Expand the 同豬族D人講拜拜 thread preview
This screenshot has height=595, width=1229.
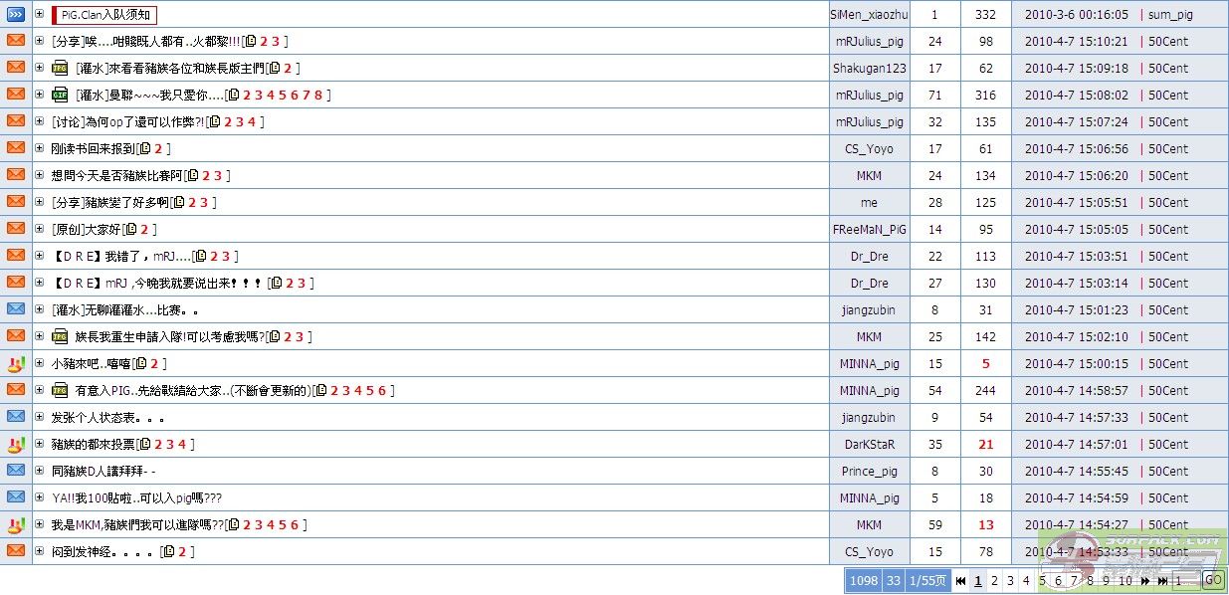coord(40,472)
